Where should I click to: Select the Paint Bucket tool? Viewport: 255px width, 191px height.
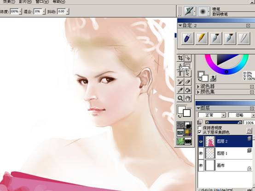coord(188,90)
